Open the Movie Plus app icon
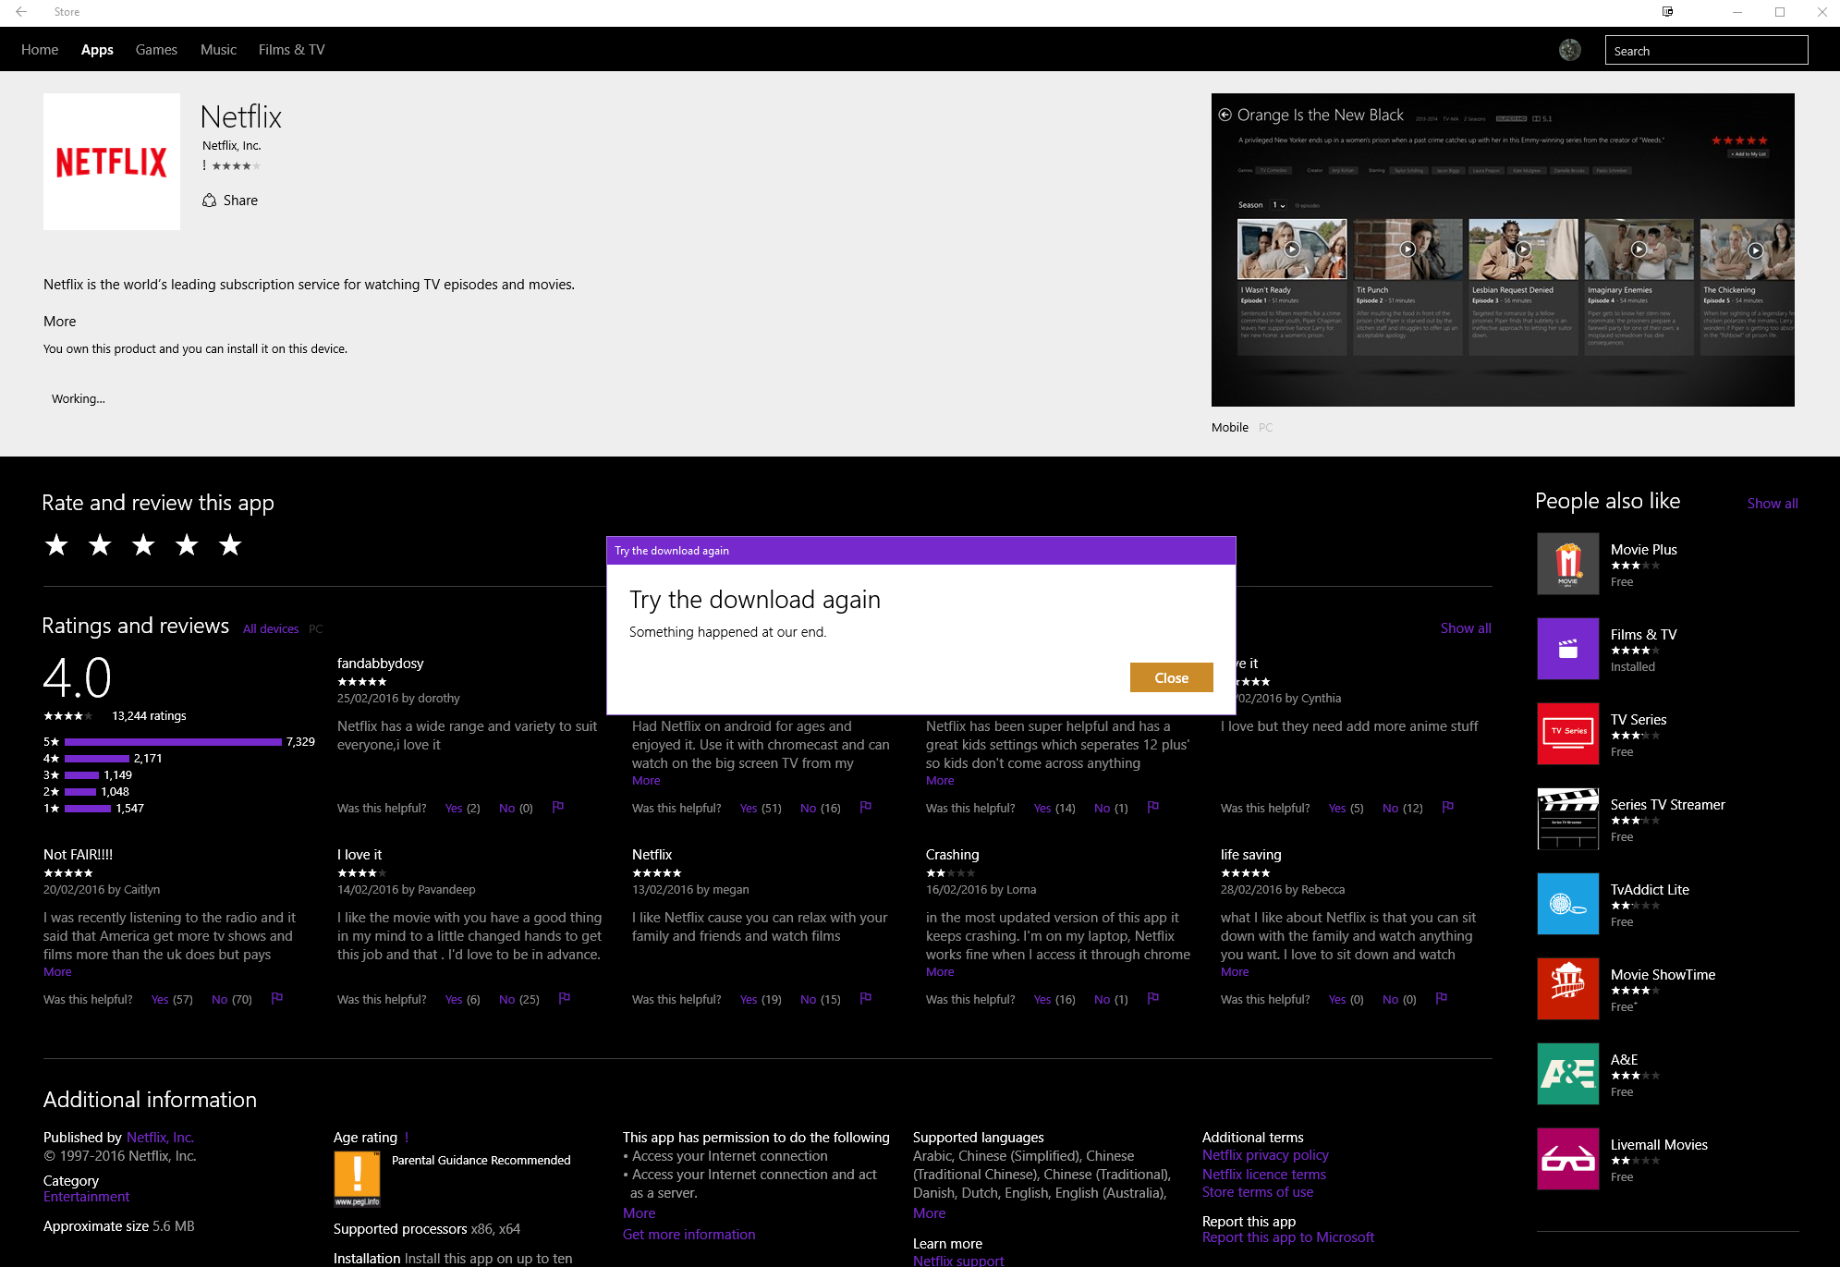Screen dimensions: 1840x1267 [x=1567, y=564]
